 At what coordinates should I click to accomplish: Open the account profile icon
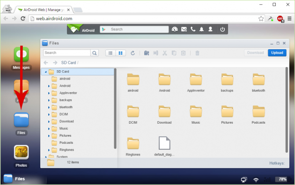click(x=210, y=29)
